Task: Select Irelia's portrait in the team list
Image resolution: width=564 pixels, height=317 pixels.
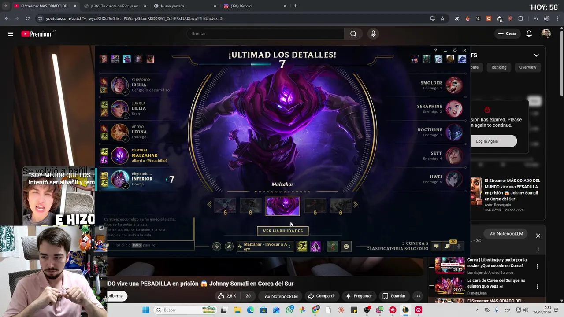Action: [x=119, y=85]
